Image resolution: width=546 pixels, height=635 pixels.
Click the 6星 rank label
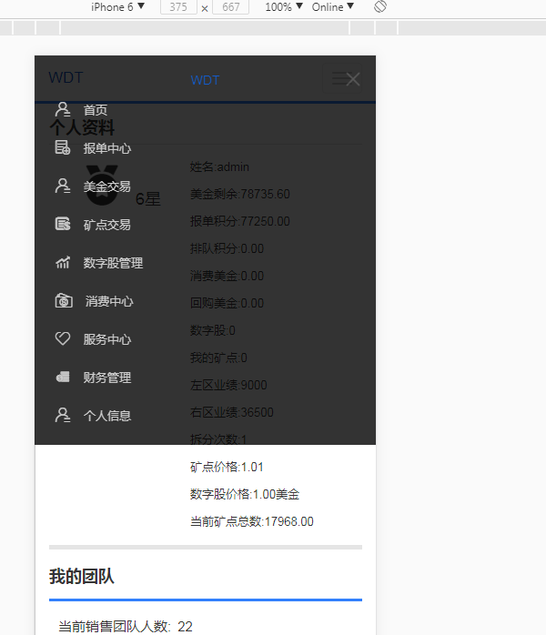[147, 199]
